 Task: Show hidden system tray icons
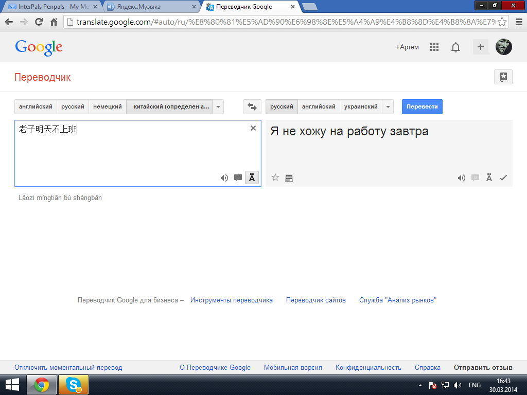point(420,385)
